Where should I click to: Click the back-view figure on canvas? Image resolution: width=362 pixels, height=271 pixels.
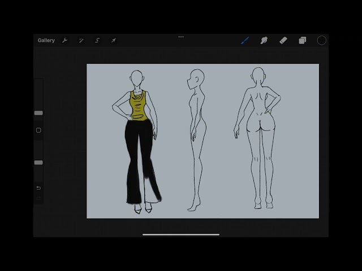pyautogui.click(x=257, y=138)
